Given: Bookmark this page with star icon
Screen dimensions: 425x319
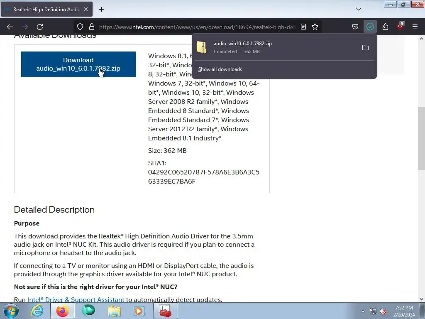Looking at the screenshot, I should pos(315,27).
